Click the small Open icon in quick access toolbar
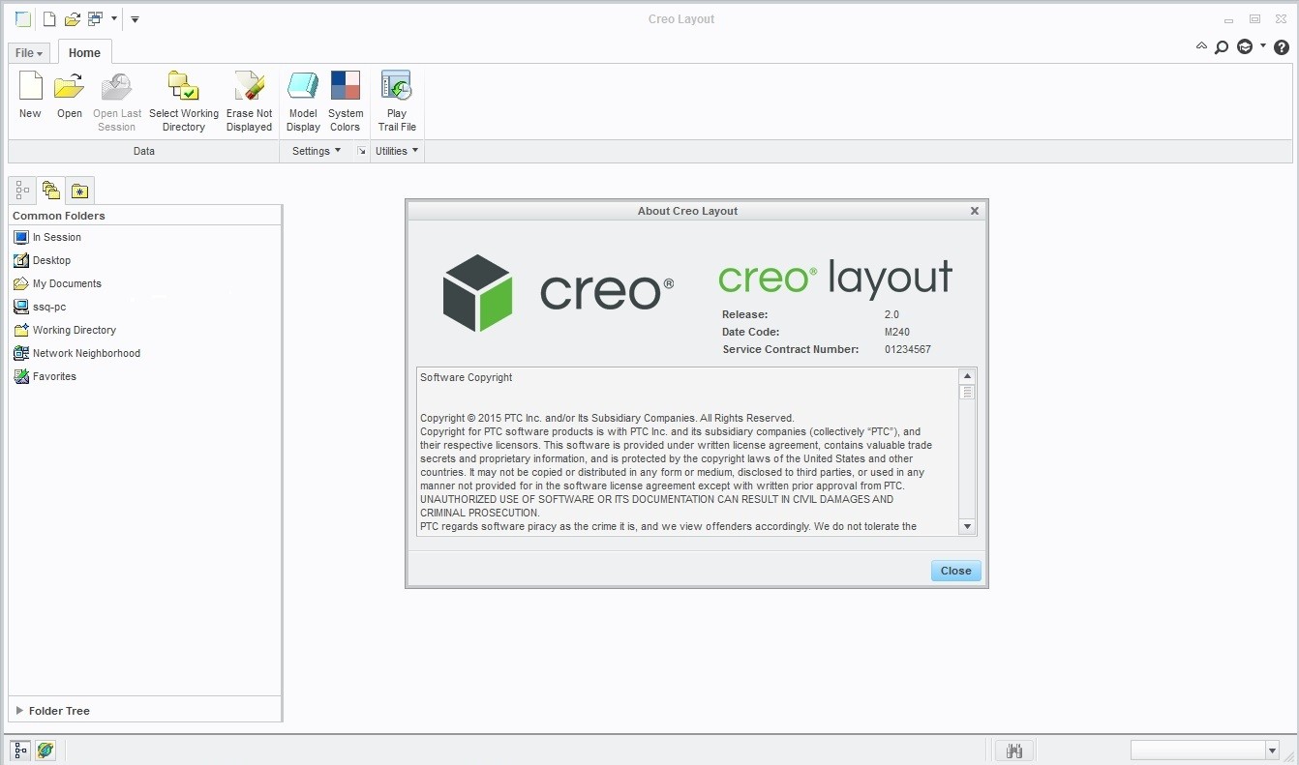1299x765 pixels. pos(72,19)
